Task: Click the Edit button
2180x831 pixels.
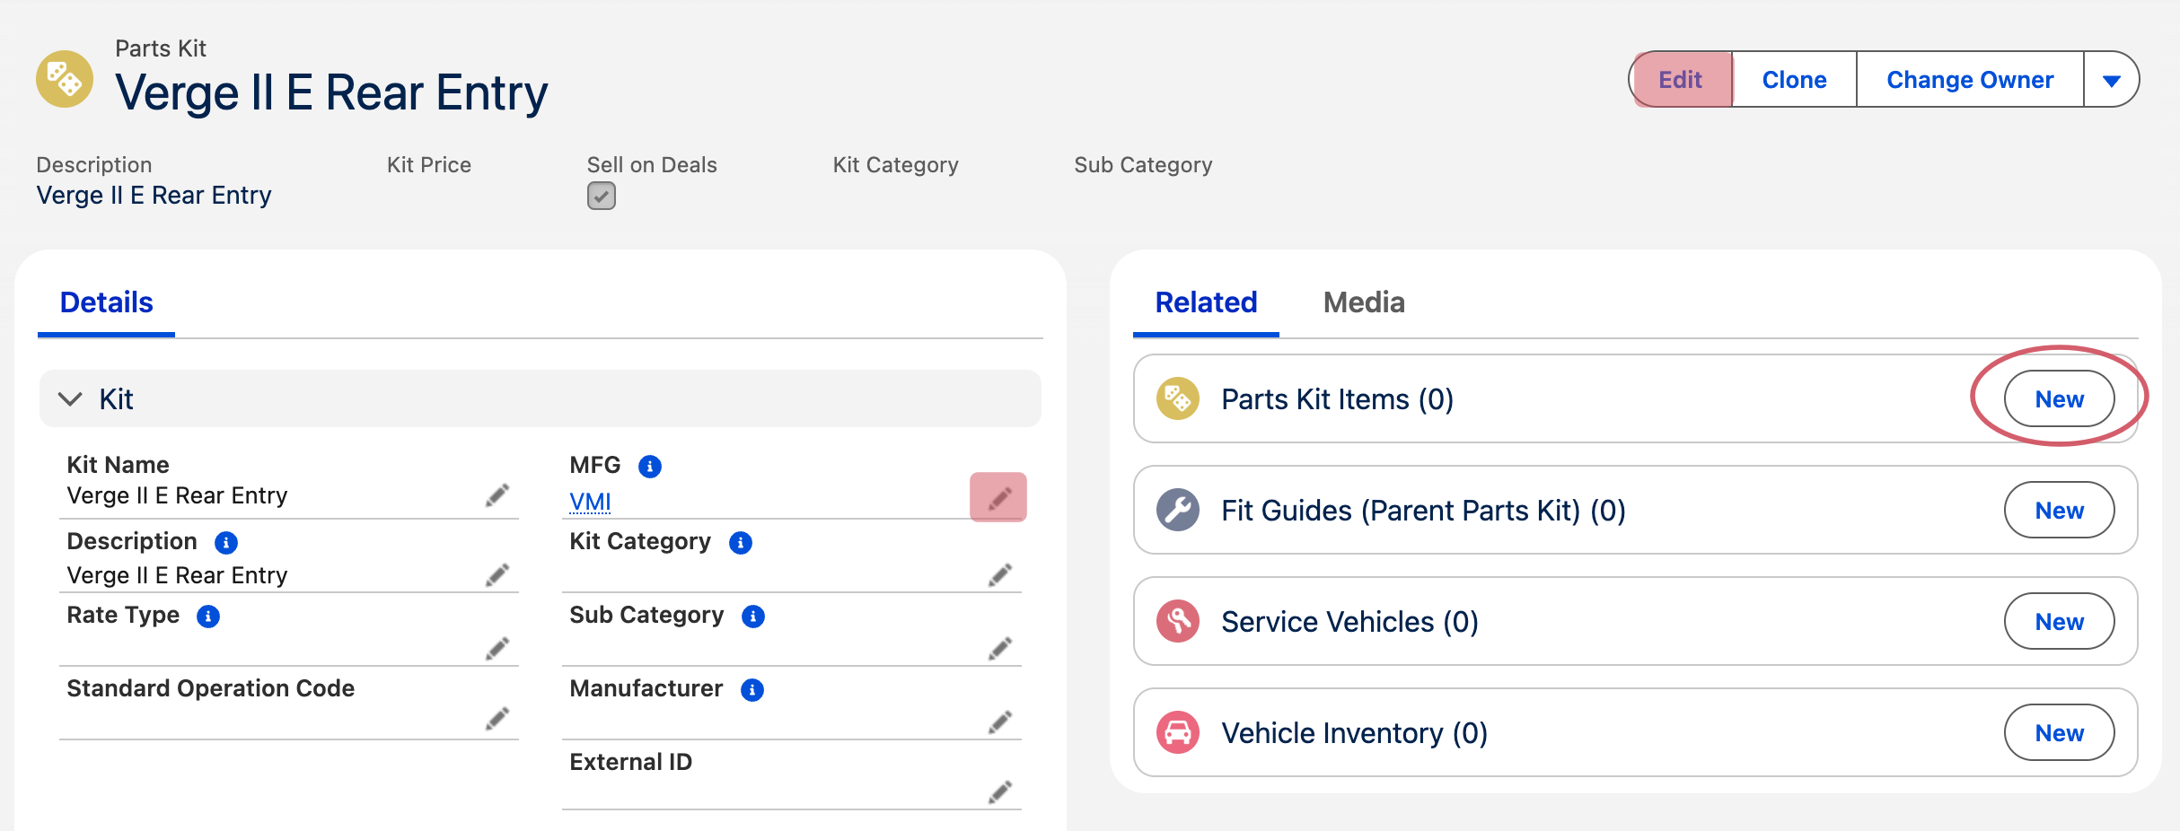Action: (x=1681, y=80)
